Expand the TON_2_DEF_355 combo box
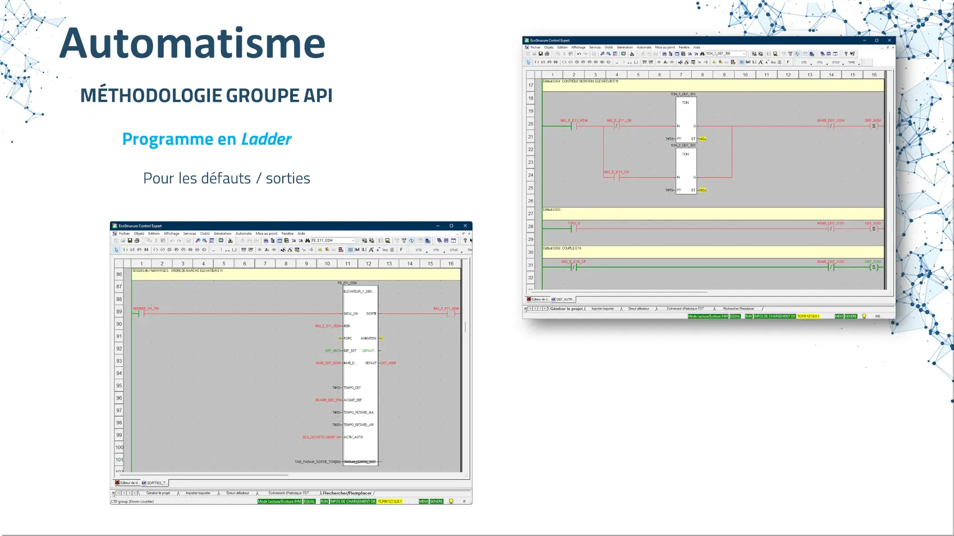The height and width of the screenshot is (536, 954). 744,54
